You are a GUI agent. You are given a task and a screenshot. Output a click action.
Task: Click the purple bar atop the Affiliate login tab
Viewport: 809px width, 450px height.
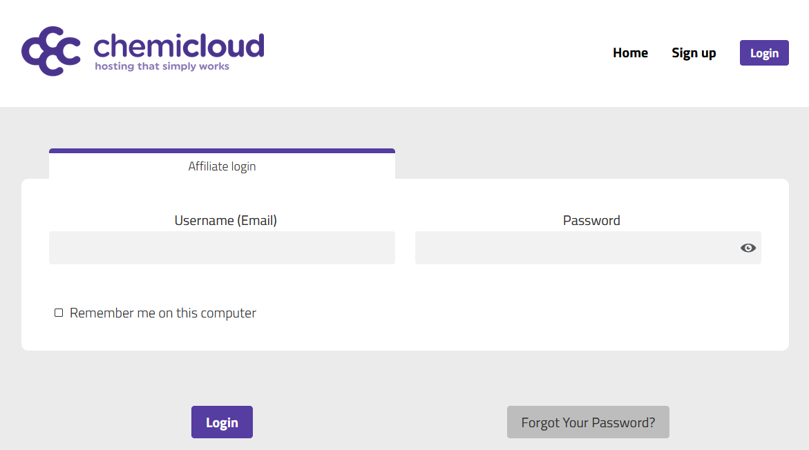[222, 150]
